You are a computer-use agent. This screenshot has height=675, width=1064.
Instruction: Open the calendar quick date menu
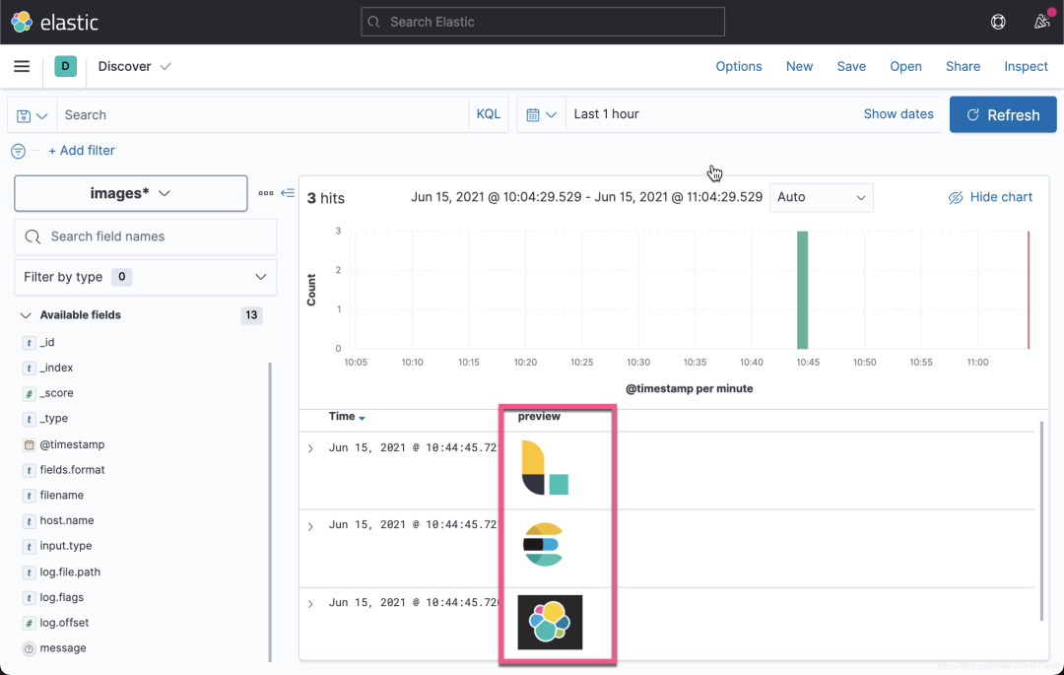coord(542,114)
